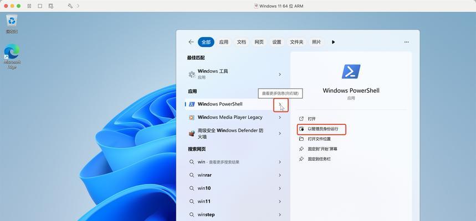Select the 全部 filter tab

tap(206, 42)
